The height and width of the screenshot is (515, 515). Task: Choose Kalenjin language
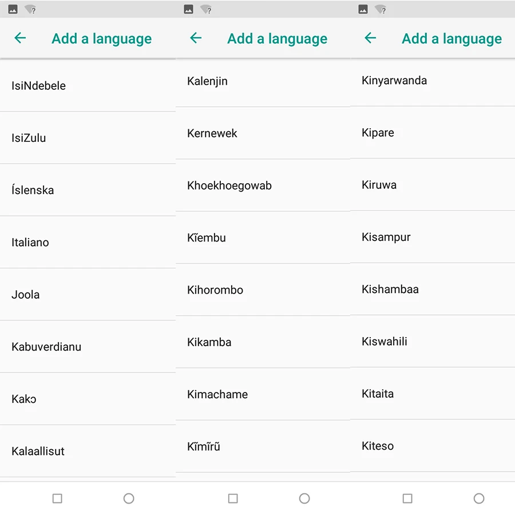point(263,81)
